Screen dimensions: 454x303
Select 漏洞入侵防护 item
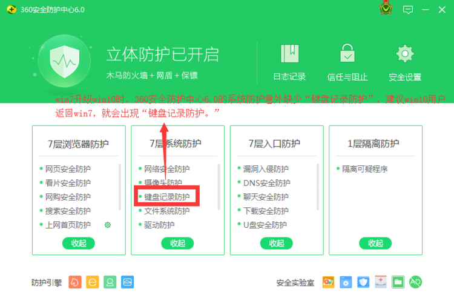266,168
